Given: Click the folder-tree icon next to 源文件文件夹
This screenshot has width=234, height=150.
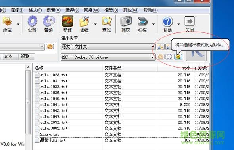Looking at the screenshot, I should click(161, 47).
